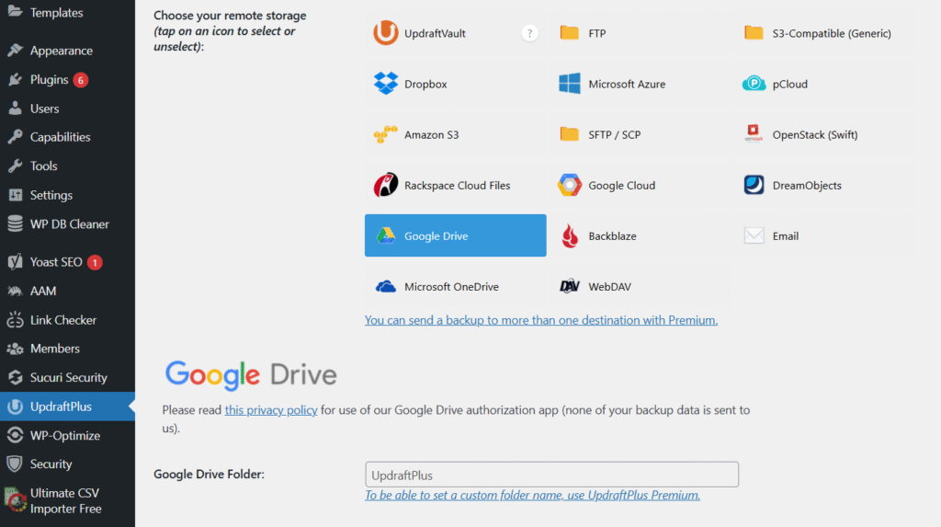This screenshot has width=941, height=527.
Task: Click the custom folder name Premium link
Action: tap(532, 495)
